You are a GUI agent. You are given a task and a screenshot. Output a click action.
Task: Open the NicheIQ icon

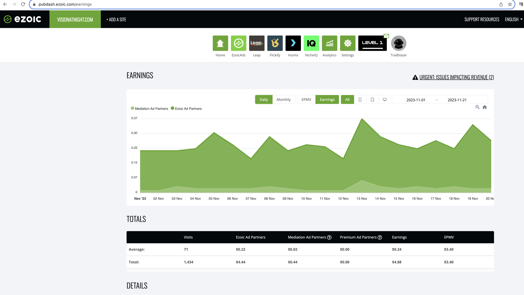[x=311, y=43]
